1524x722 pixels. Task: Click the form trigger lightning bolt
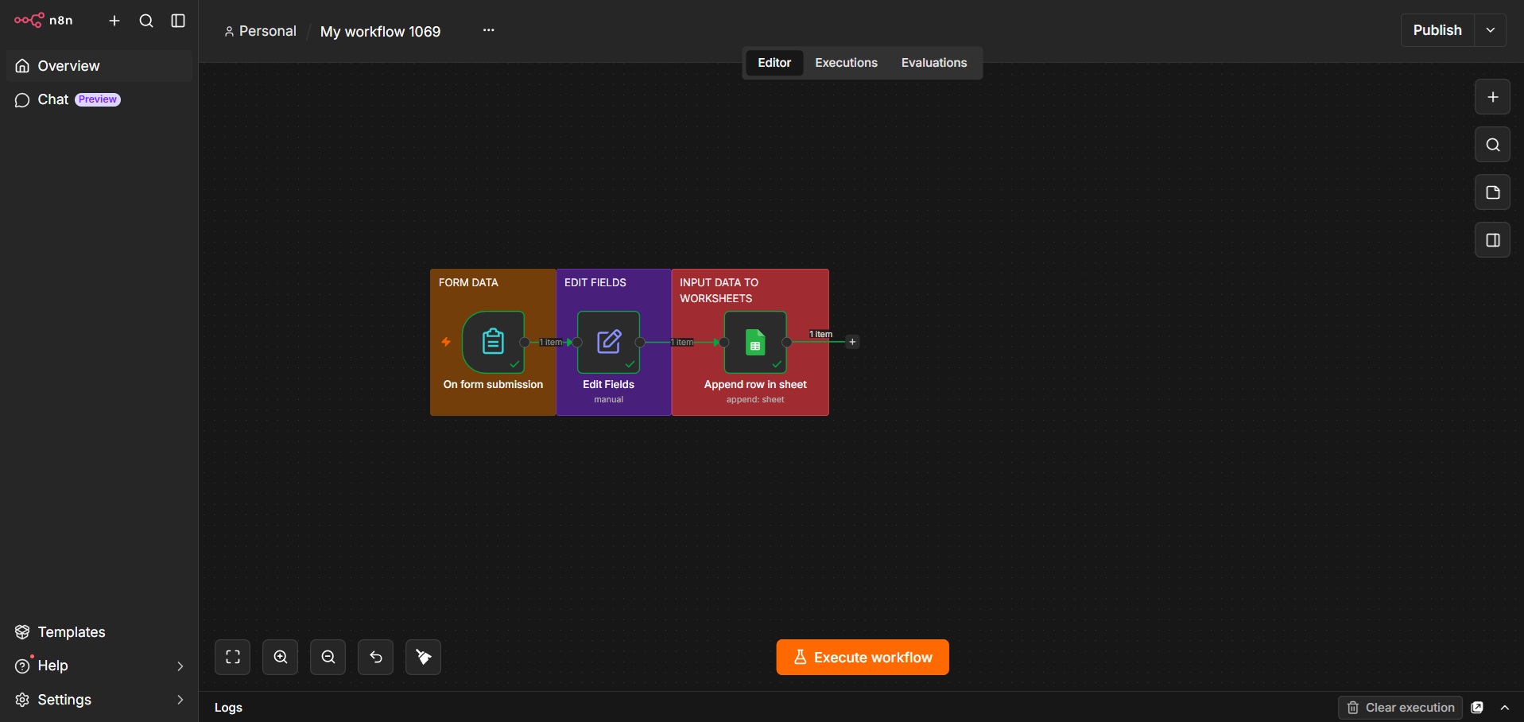(446, 342)
